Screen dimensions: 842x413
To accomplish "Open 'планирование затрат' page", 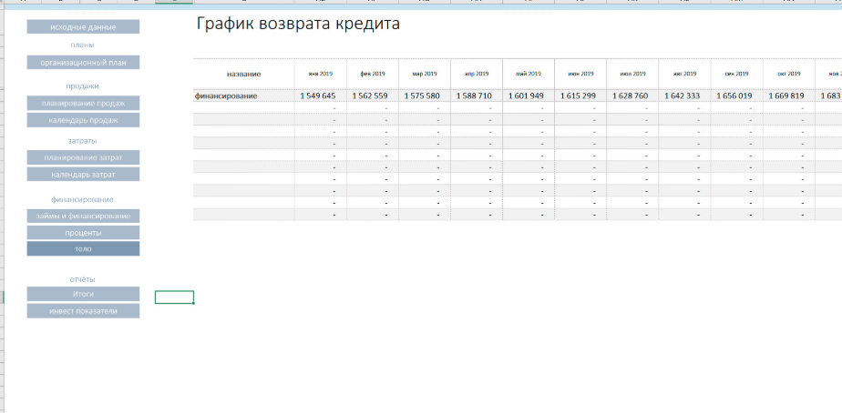I will point(83,157).
